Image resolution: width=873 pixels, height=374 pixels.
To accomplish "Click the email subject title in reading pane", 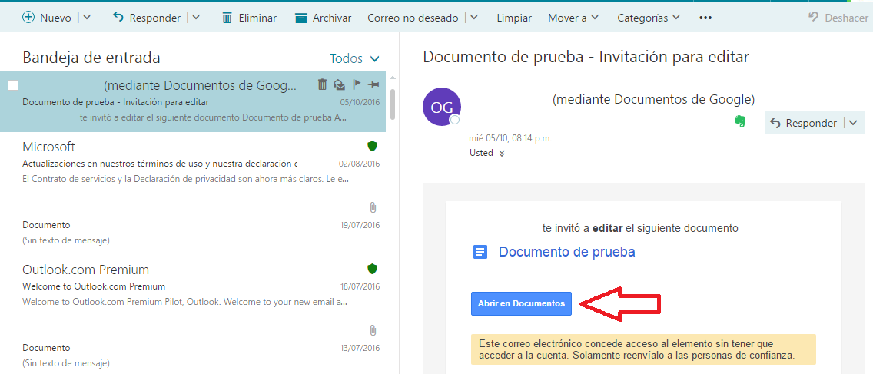I will (x=586, y=57).
